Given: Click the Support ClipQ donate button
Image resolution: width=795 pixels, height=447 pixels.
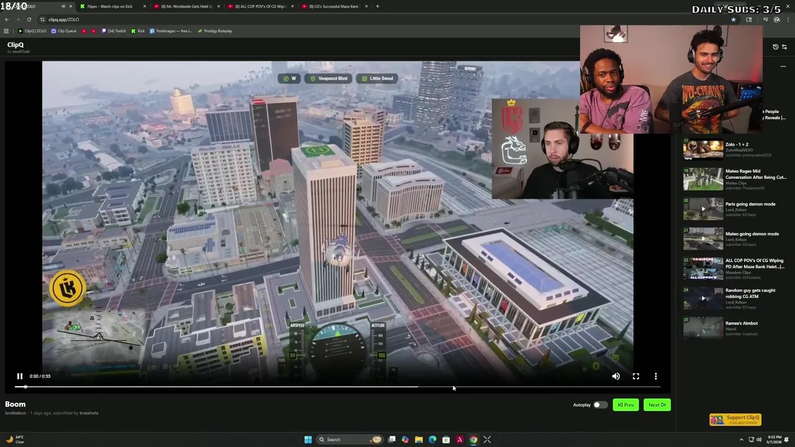Looking at the screenshot, I should pos(735,420).
